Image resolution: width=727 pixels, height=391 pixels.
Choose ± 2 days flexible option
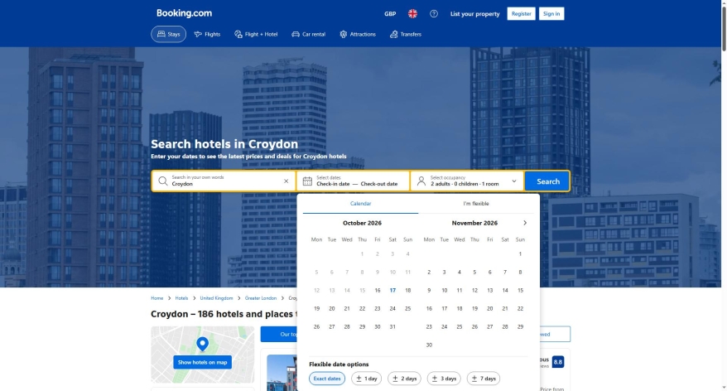[404, 379]
